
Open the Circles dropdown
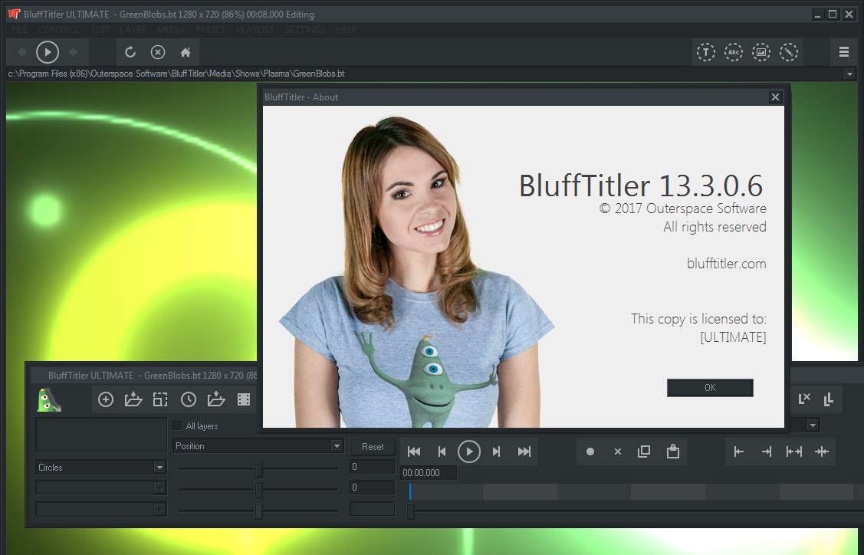(x=101, y=468)
